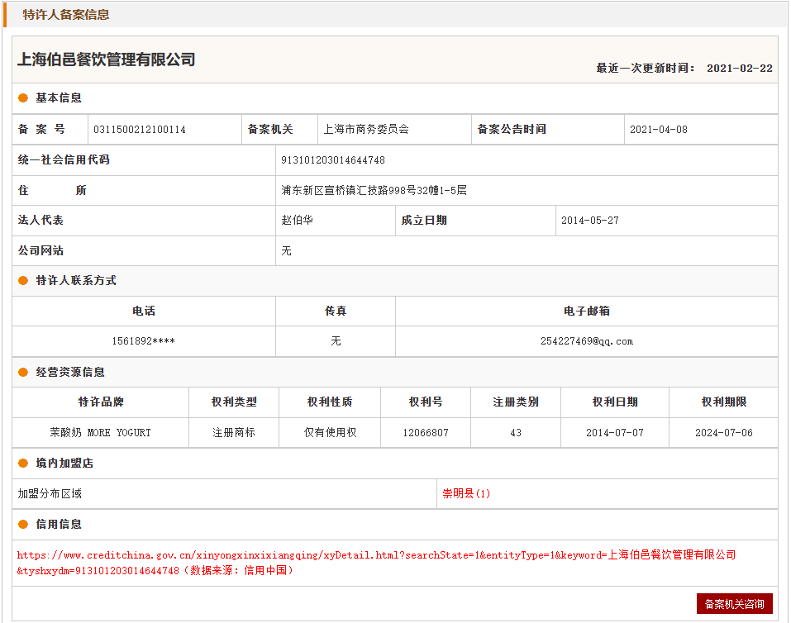
Task: Open the 崇明县(1) franchise store link
Action: (466, 494)
